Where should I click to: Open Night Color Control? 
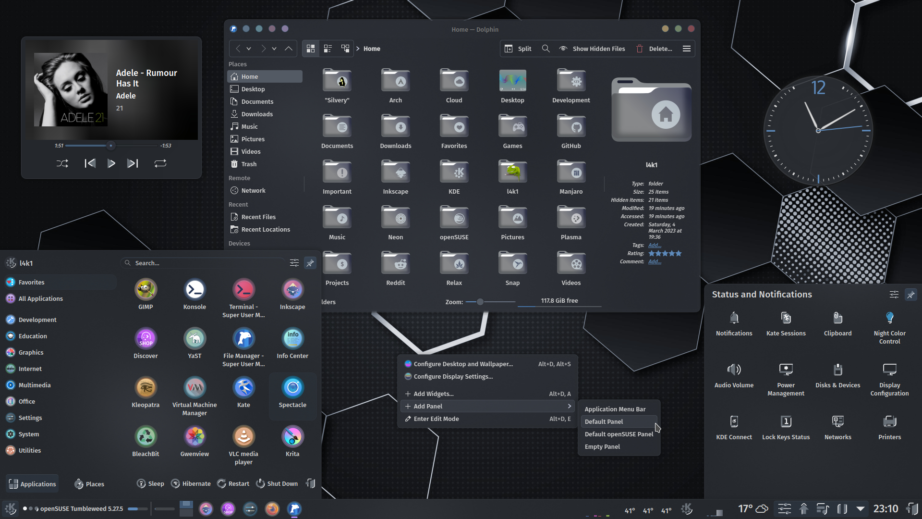(889, 327)
